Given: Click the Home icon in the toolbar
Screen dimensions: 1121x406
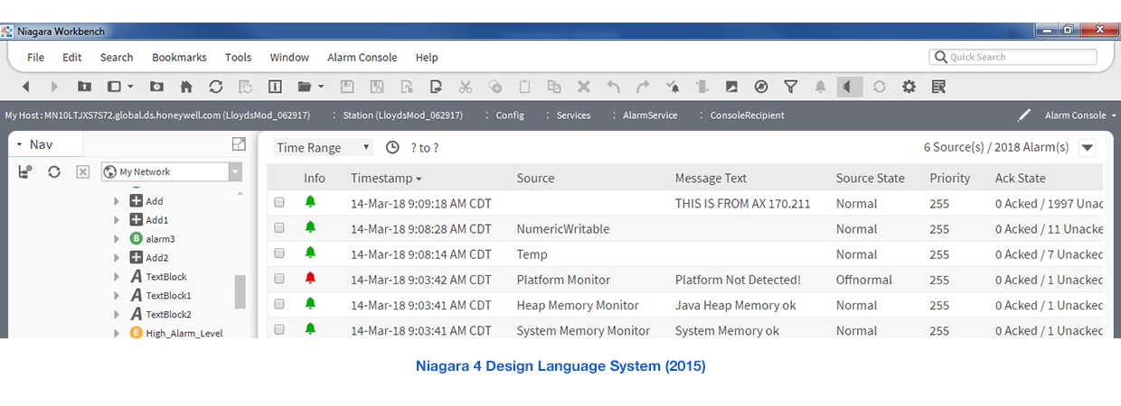Looking at the screenshot, I should pyautogui.click(x=186, y=87).
